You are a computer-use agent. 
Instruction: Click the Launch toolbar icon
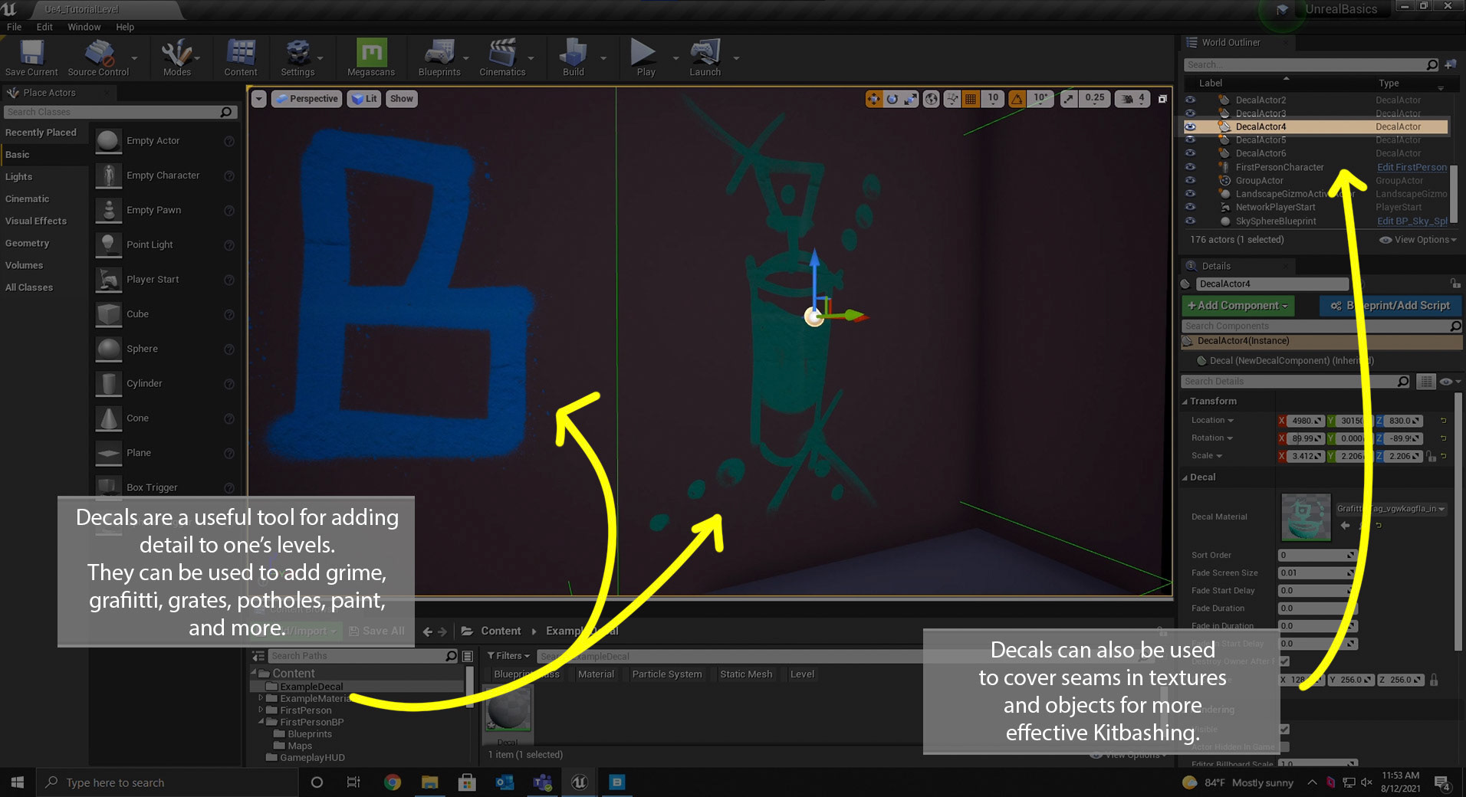705,57
